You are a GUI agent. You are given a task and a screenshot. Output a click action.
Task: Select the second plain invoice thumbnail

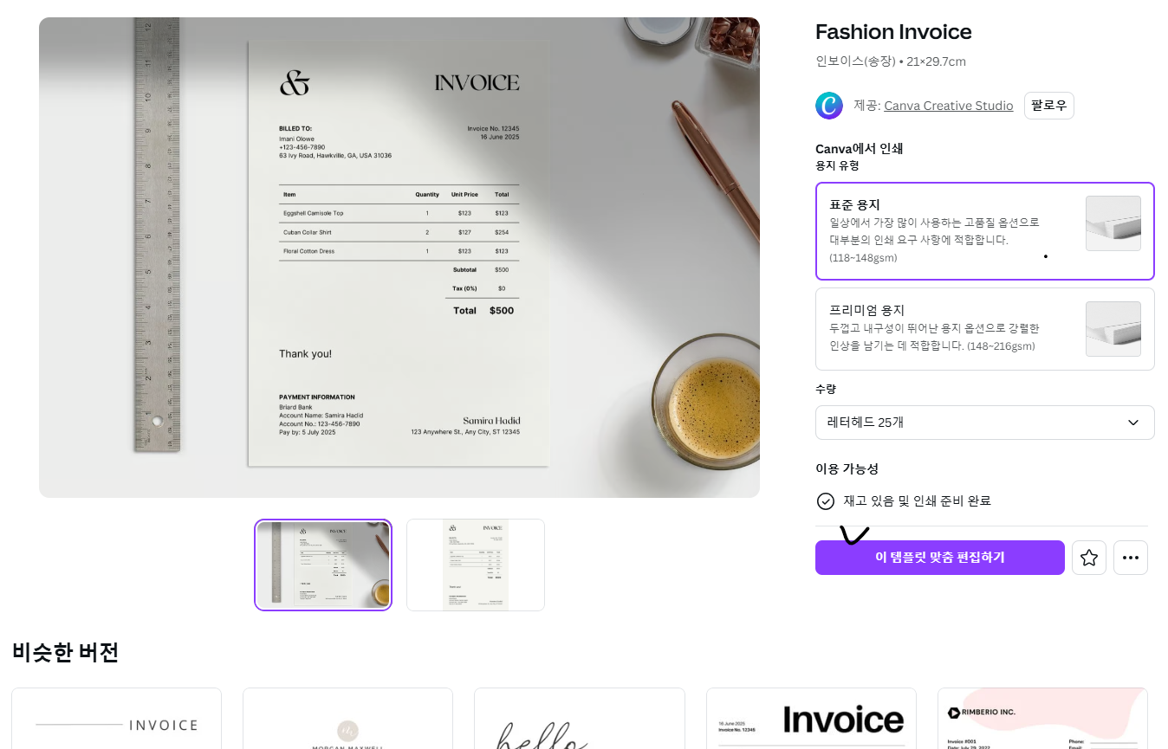tap(476, 565)
